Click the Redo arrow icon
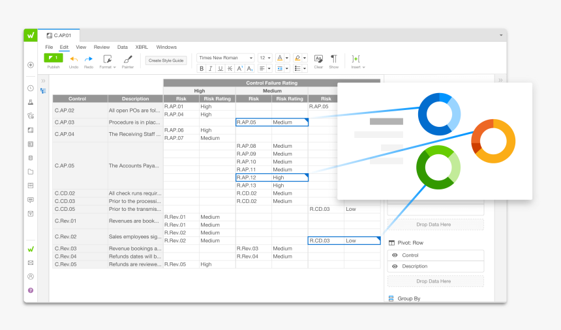Screen dimensions: 561x330 89,59
